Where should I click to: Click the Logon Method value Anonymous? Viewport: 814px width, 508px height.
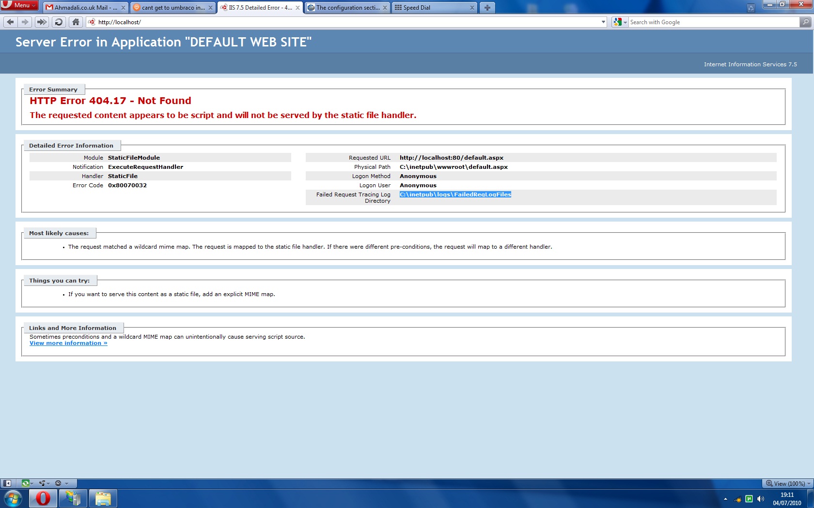pos(418,176)
